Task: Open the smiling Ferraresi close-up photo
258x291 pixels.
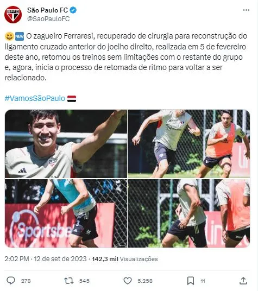Action: 66,144
